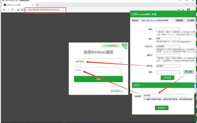Bookmark this page with the star icon
Image resolution: width=197 pixels, height=123 pixels.
coord(183,10)
